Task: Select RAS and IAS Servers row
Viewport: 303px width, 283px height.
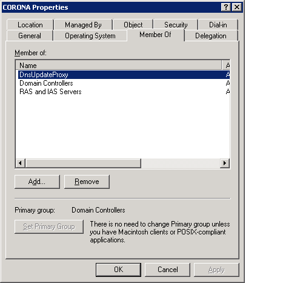Action: [123, 92]
